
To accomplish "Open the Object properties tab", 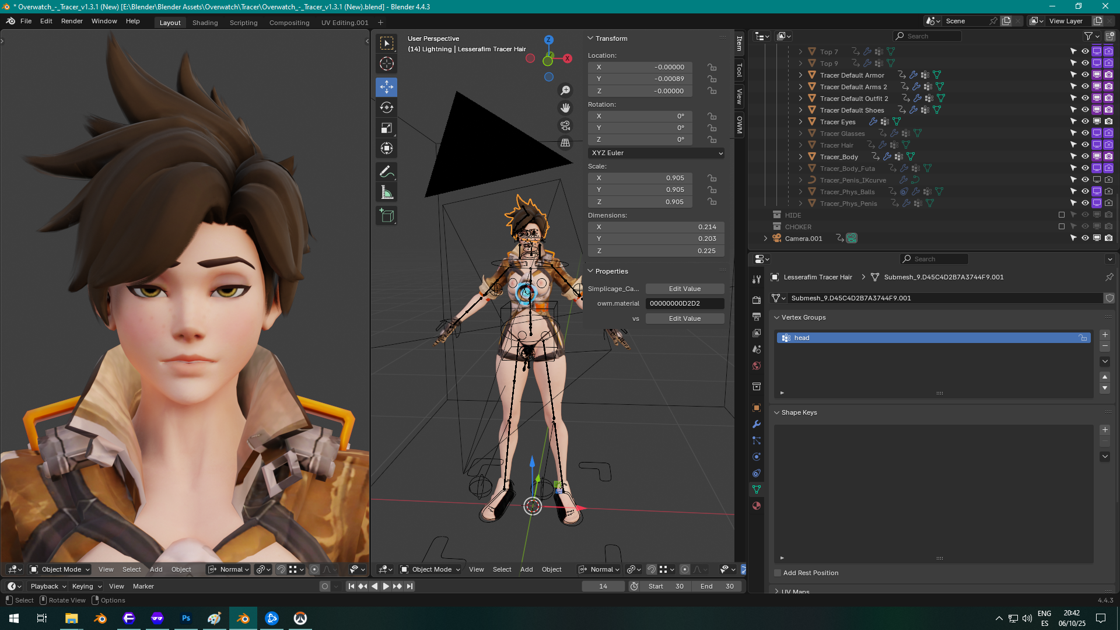I will pyautogui.click(x=757, y=408).
